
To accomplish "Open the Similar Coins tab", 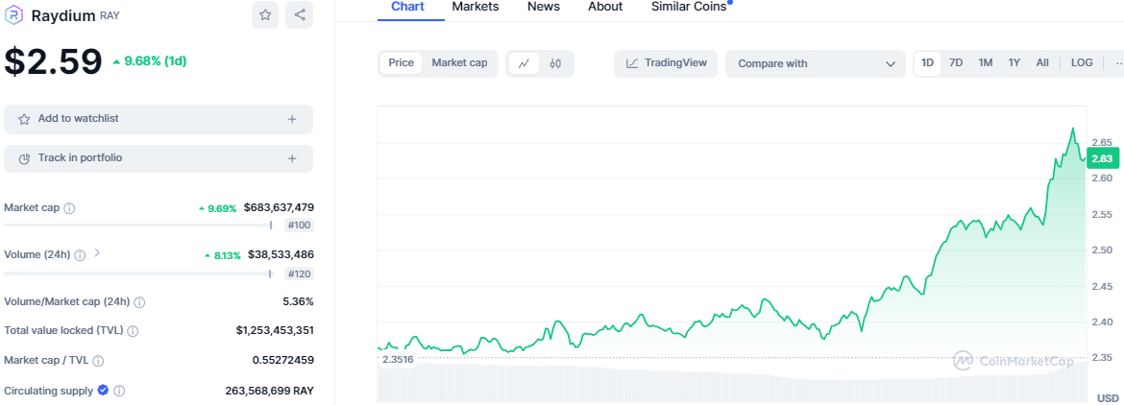I will click(689, 7).
